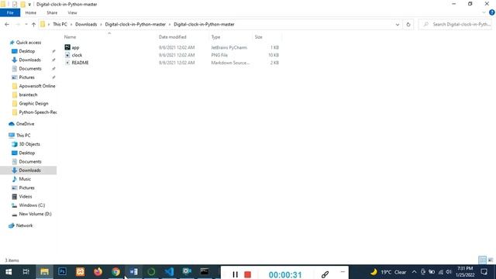Open the Videos folder
The height and width of the screenshot is (279, 496).
pos(26,196)
